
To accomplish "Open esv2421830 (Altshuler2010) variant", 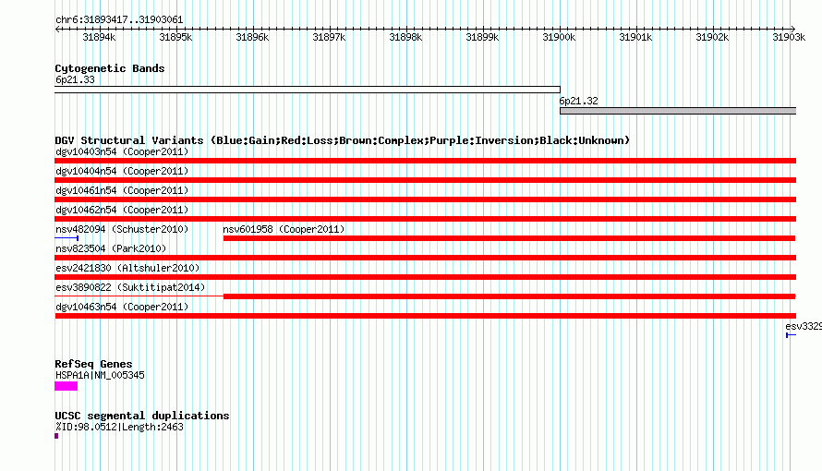I will tap(127, 268).
